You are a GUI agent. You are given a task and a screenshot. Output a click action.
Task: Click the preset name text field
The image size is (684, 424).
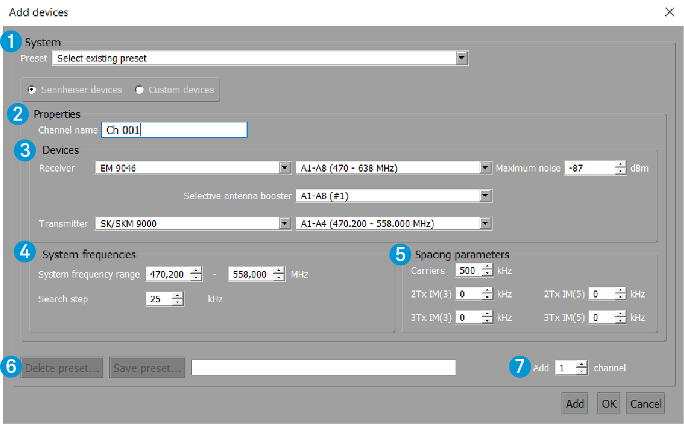323,368
